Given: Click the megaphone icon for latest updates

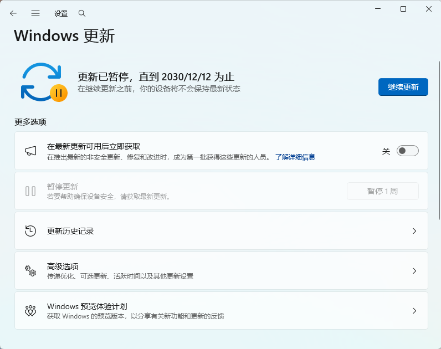Looking at the screenshot, I should point(30,151).
